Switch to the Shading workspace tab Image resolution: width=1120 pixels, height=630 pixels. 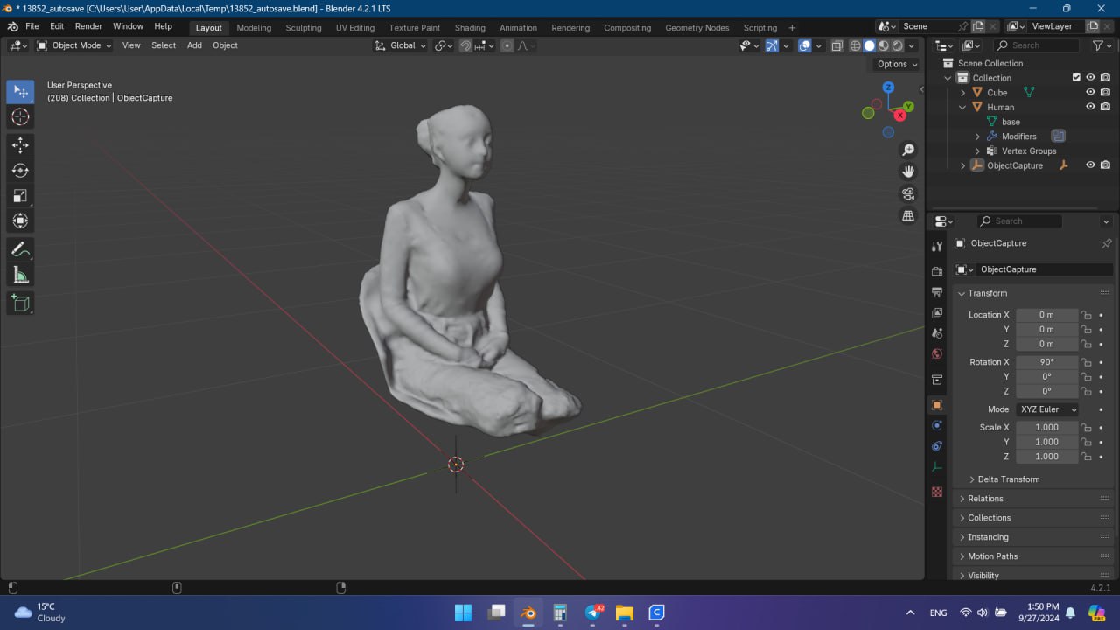(x=470, y=28)
